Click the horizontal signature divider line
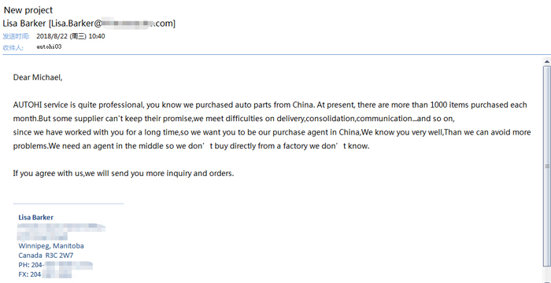Image resolution: width=551 pixels, height=283 pixels. point(68,204)
